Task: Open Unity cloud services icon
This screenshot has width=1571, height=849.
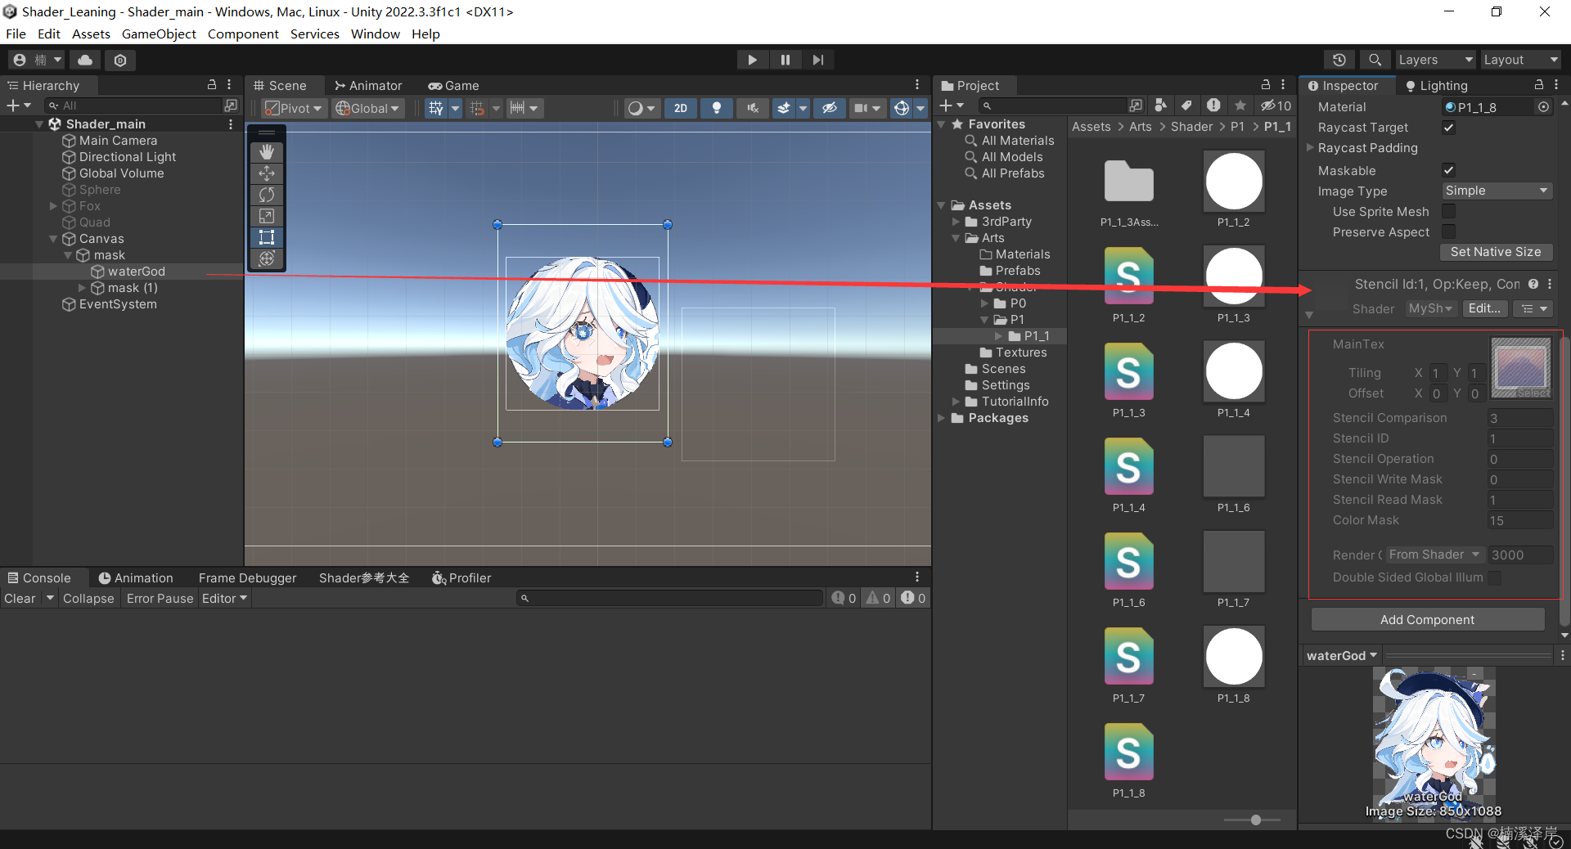Action: coord(85,60)
